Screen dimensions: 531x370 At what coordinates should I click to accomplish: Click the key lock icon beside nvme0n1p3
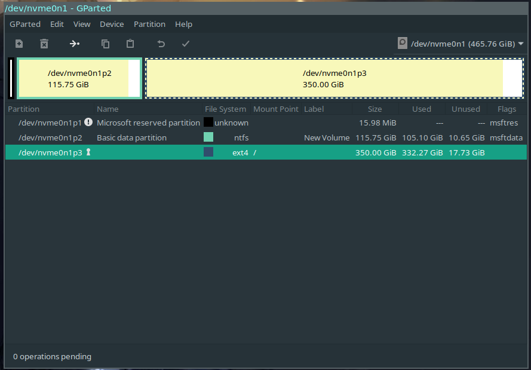point(88,152)
